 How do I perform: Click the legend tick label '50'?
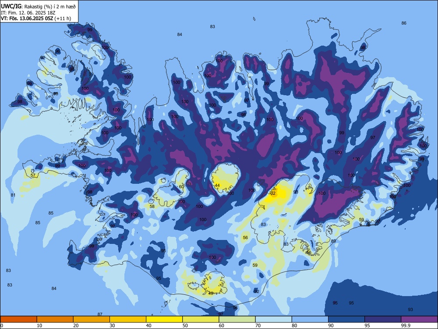pyautogui.click(x=185, y=325)
